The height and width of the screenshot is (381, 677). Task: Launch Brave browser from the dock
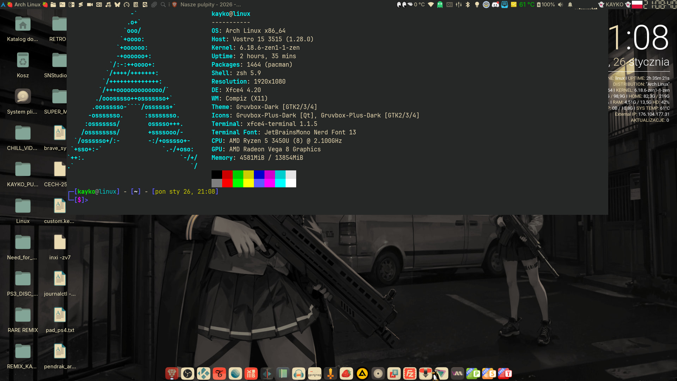pyautogui.click(x=172, y=373)
